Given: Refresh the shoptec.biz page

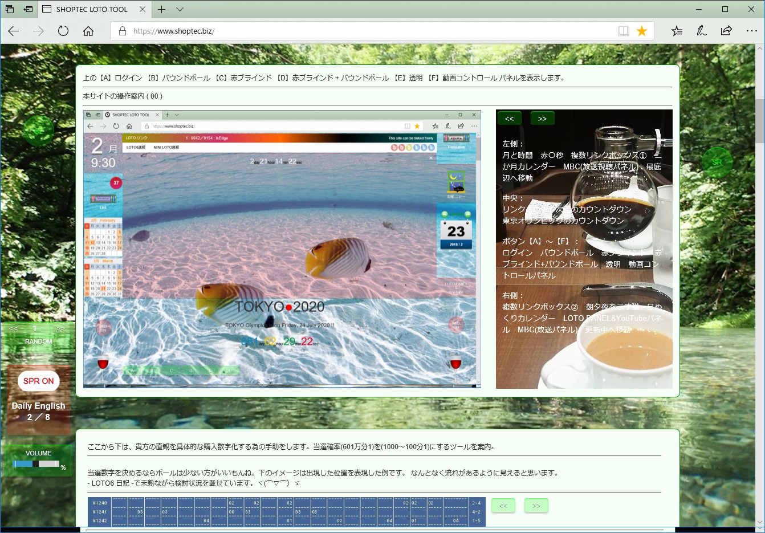Looking at the screenshot, I should pos(63,31).
